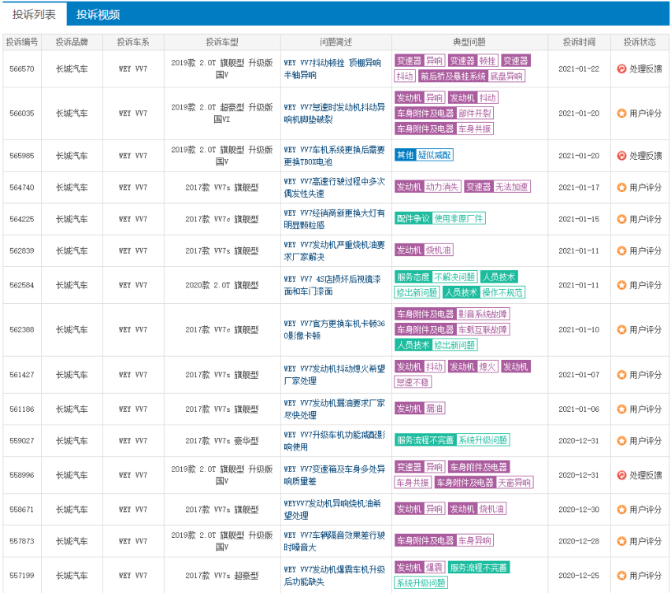Click the 用户评分 star icon for complaint 564225
The height and width of the screenshot is (593, 671).
pyautogui.click(x=621, y=219)
